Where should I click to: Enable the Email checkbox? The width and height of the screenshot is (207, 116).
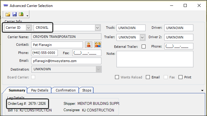point(148,77)
